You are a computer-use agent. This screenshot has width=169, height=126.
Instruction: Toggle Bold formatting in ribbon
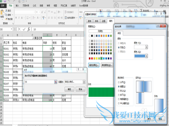tap(16, 18)
